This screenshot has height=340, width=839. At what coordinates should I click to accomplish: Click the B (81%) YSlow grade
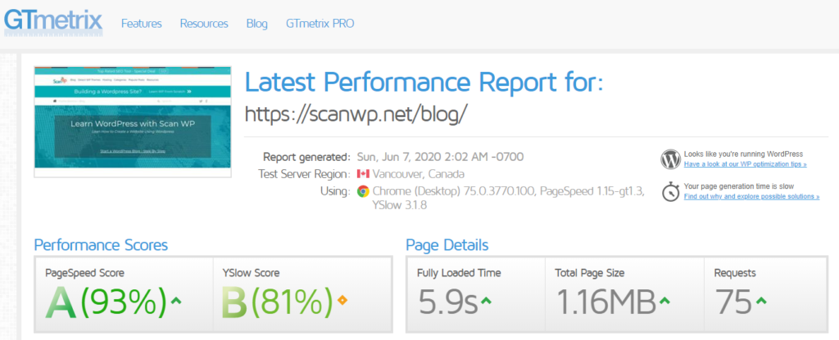[277, 302]
